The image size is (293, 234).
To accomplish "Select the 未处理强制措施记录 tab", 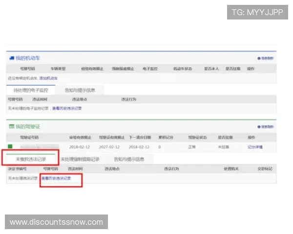I will pyautogui.click(x=80, y=159).
